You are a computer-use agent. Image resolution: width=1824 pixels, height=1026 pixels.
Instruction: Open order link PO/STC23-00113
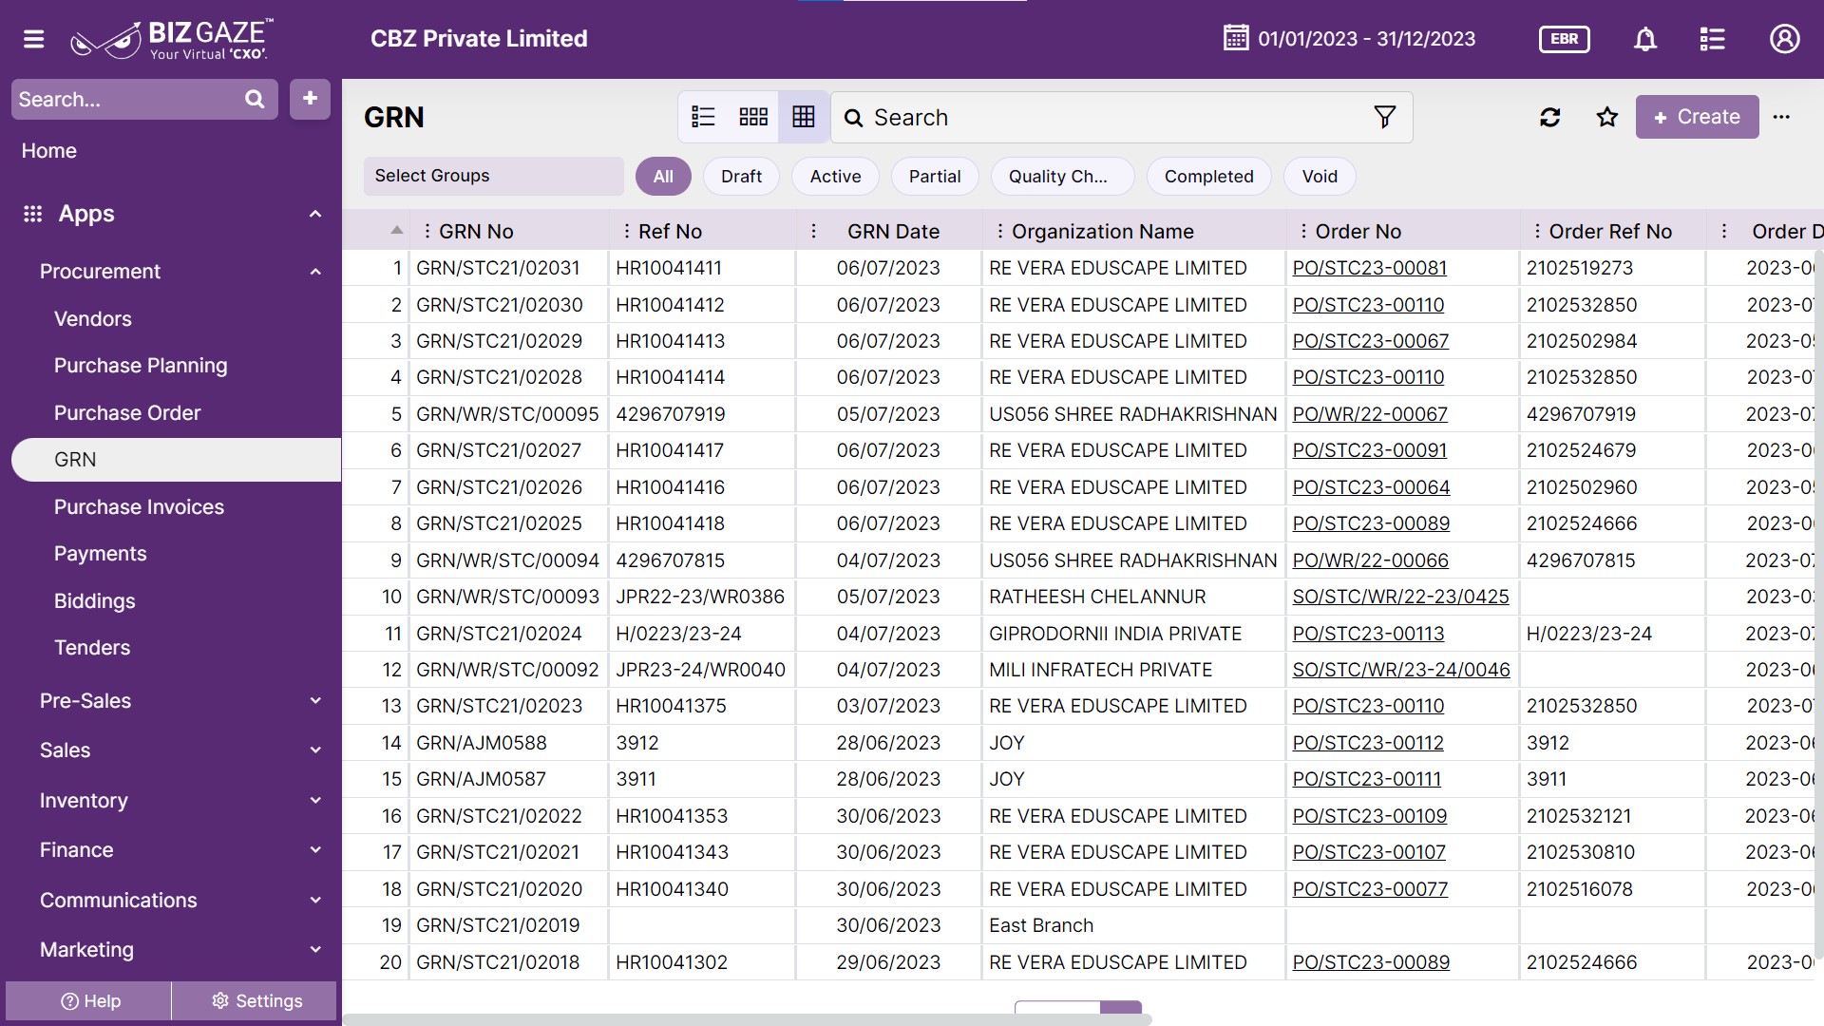1368,634
